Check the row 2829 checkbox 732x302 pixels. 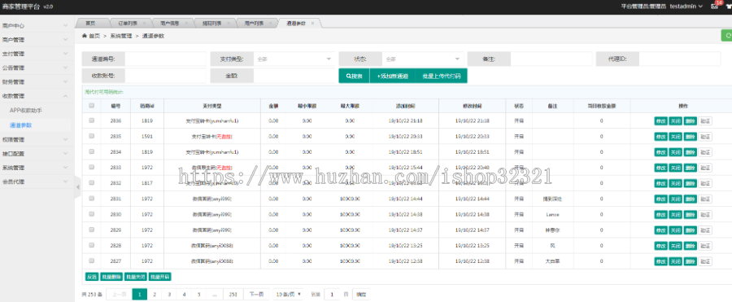(x=91, y=230)
